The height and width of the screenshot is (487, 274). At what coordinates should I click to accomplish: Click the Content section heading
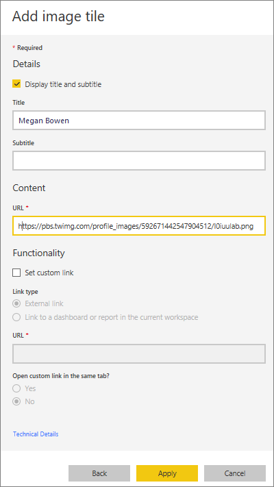point(29,188)
